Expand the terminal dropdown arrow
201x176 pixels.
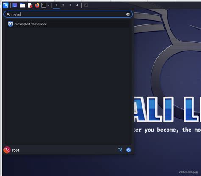(49, 5)
